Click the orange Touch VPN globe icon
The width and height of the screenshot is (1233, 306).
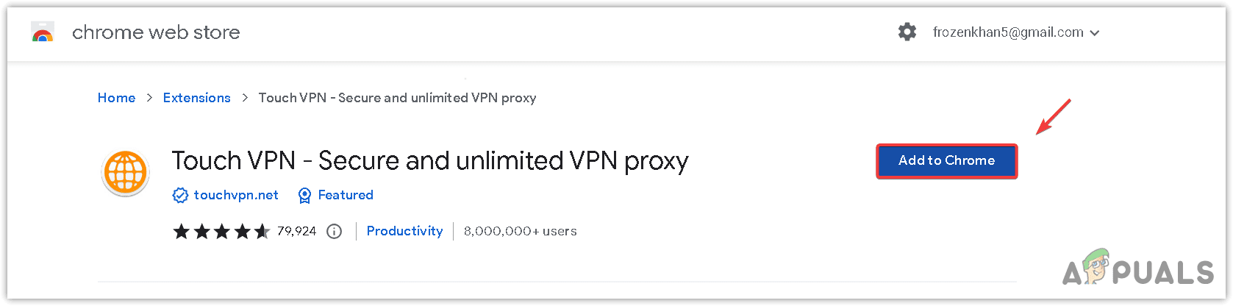pyautogui.click(x=125, y=174)
